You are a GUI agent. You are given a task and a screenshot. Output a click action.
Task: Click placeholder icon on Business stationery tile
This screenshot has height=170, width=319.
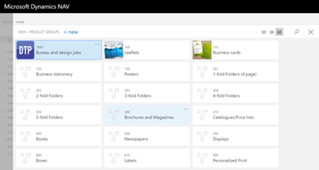[x=25, y=72]
